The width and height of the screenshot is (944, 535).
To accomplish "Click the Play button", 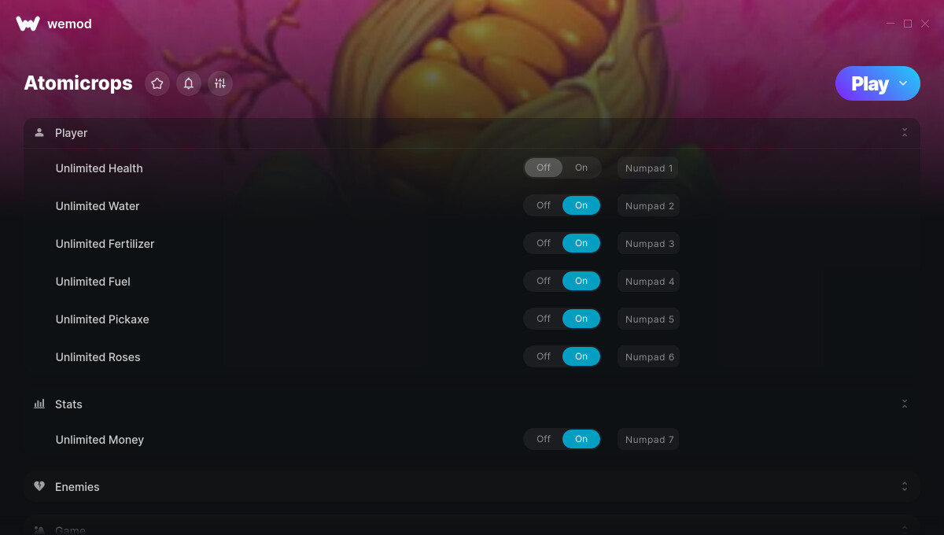I will (869, 83).
